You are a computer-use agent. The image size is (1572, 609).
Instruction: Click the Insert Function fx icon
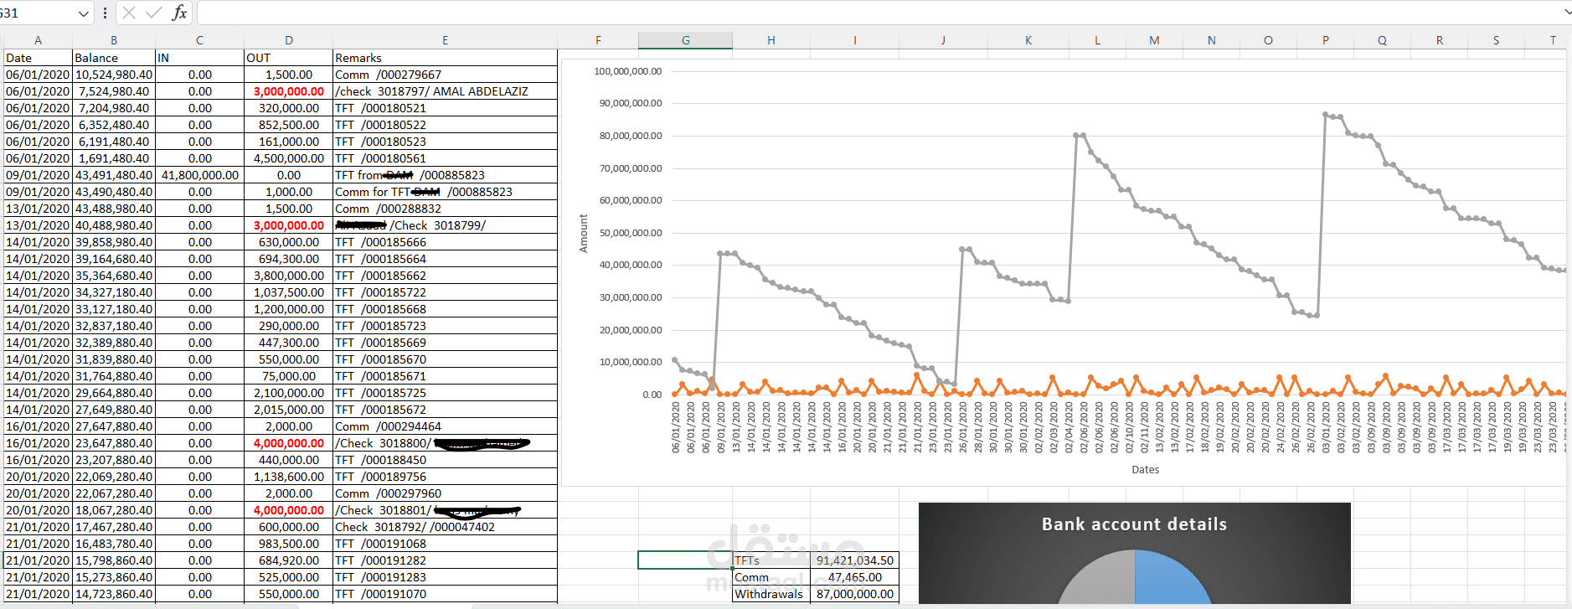[x=179, y=13]
